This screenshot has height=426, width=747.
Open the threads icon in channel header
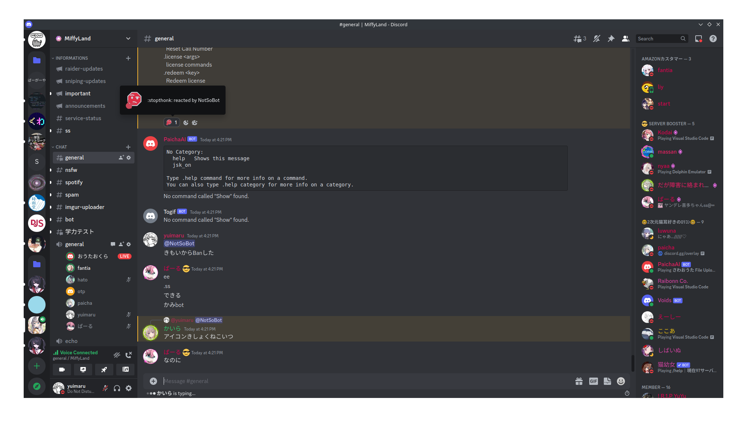tap(579, 39)
